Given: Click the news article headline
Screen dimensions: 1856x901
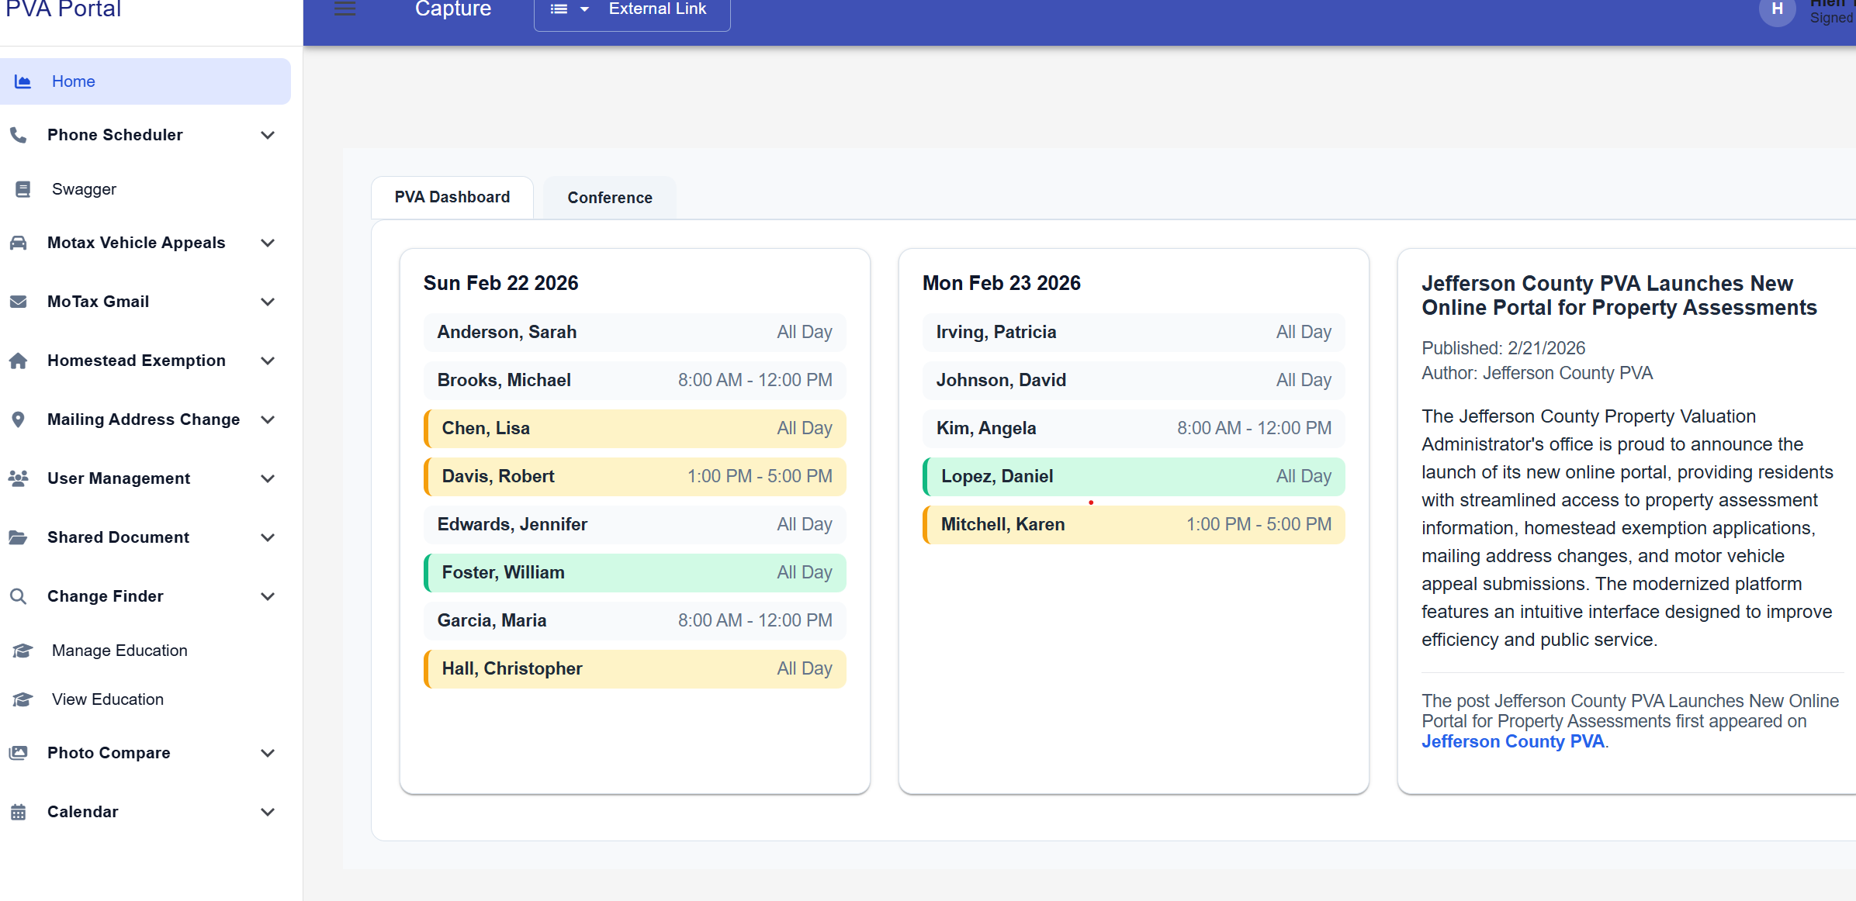Looking at the screenshot, I should click(x=1619, y=295).
